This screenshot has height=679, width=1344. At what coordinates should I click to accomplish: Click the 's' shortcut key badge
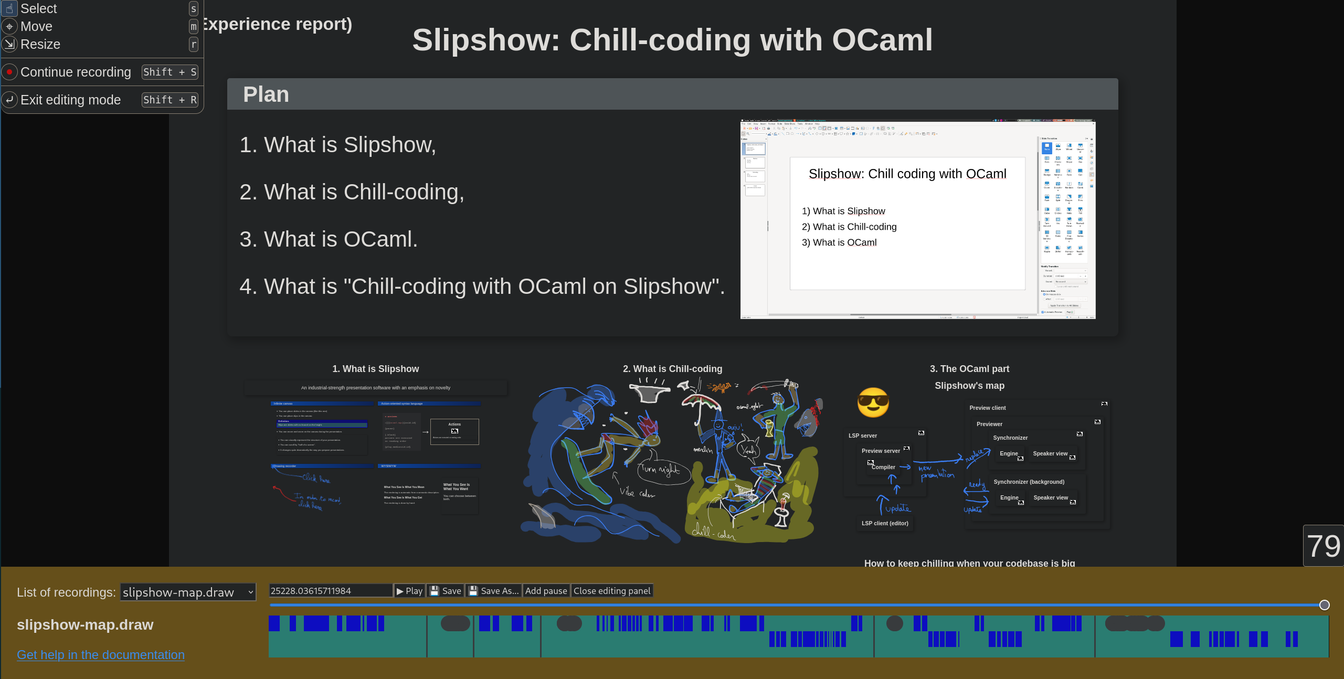[x=194, y=9]
